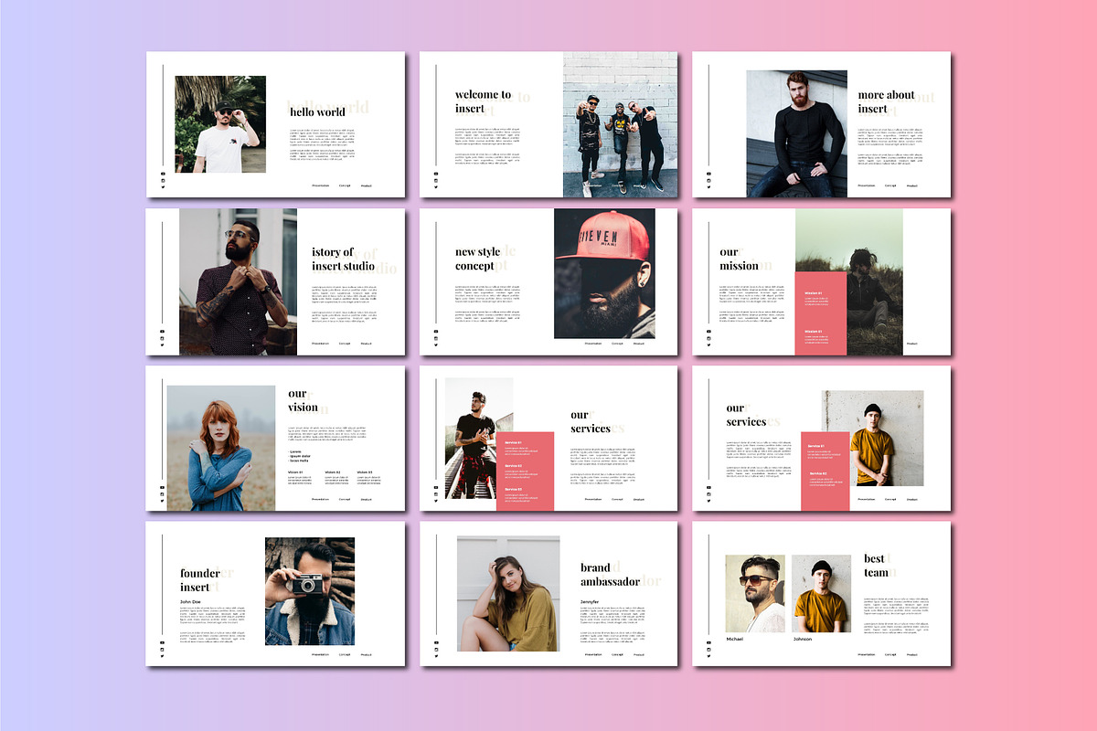The height and width of the screenshot is (731, 1097).
Task: Click YouTube icon on welcome to insert slide
Action: pyautogui.click(x=436, y=174)
